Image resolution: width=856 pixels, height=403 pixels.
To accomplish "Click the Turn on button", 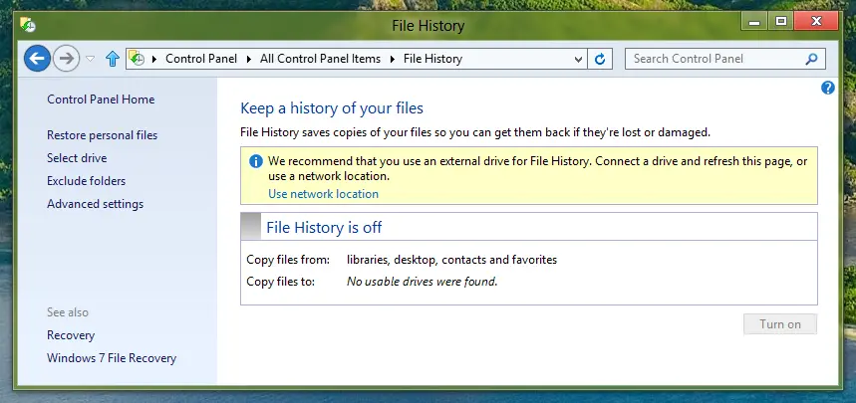I will (780, 324).
